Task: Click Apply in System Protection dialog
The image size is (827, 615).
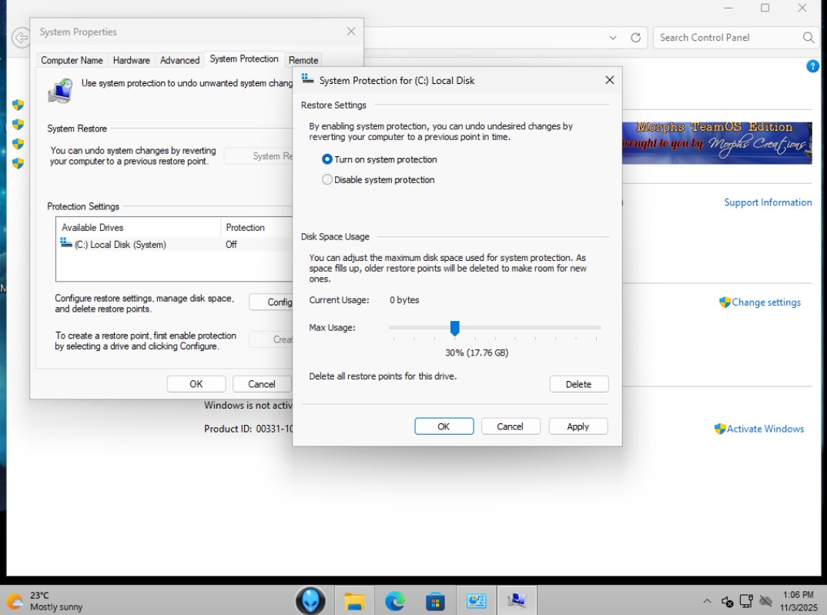Action: click(x=578, y=426)
